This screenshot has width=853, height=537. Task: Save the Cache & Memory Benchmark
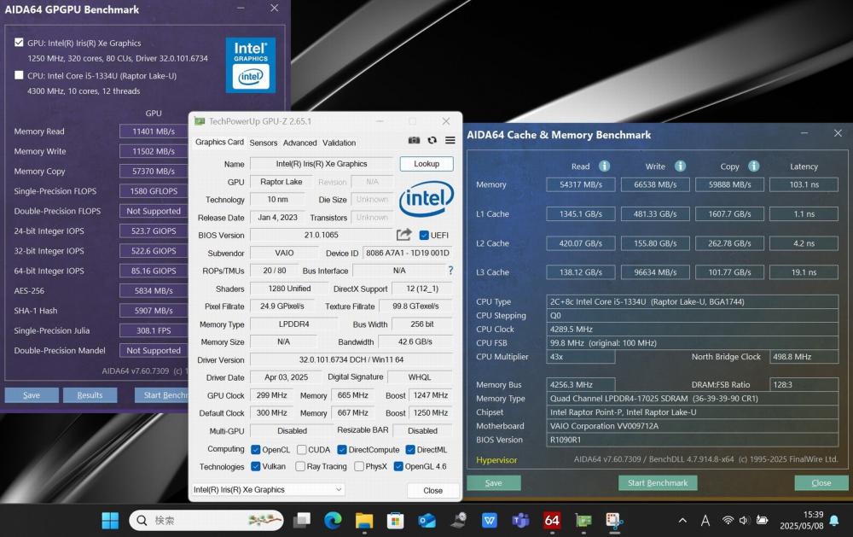pyautogui.click(x=493, y=482)
